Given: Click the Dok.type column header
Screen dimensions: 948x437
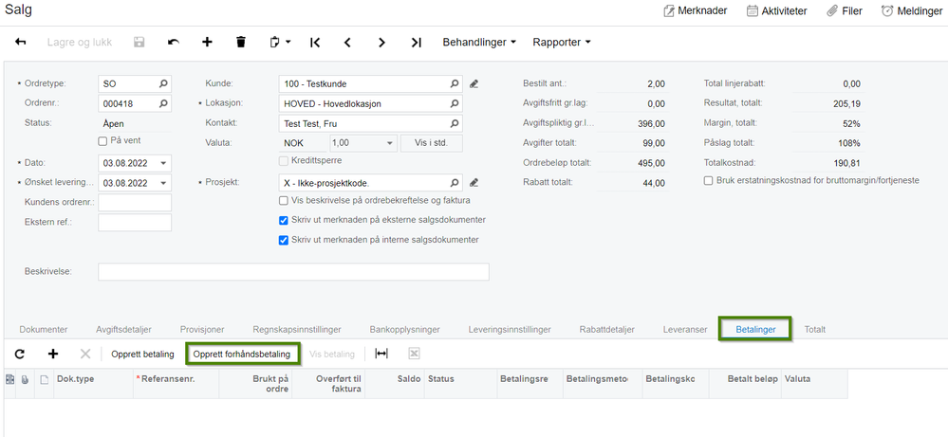Looking at the screenshot, I should tap(94, 383).
